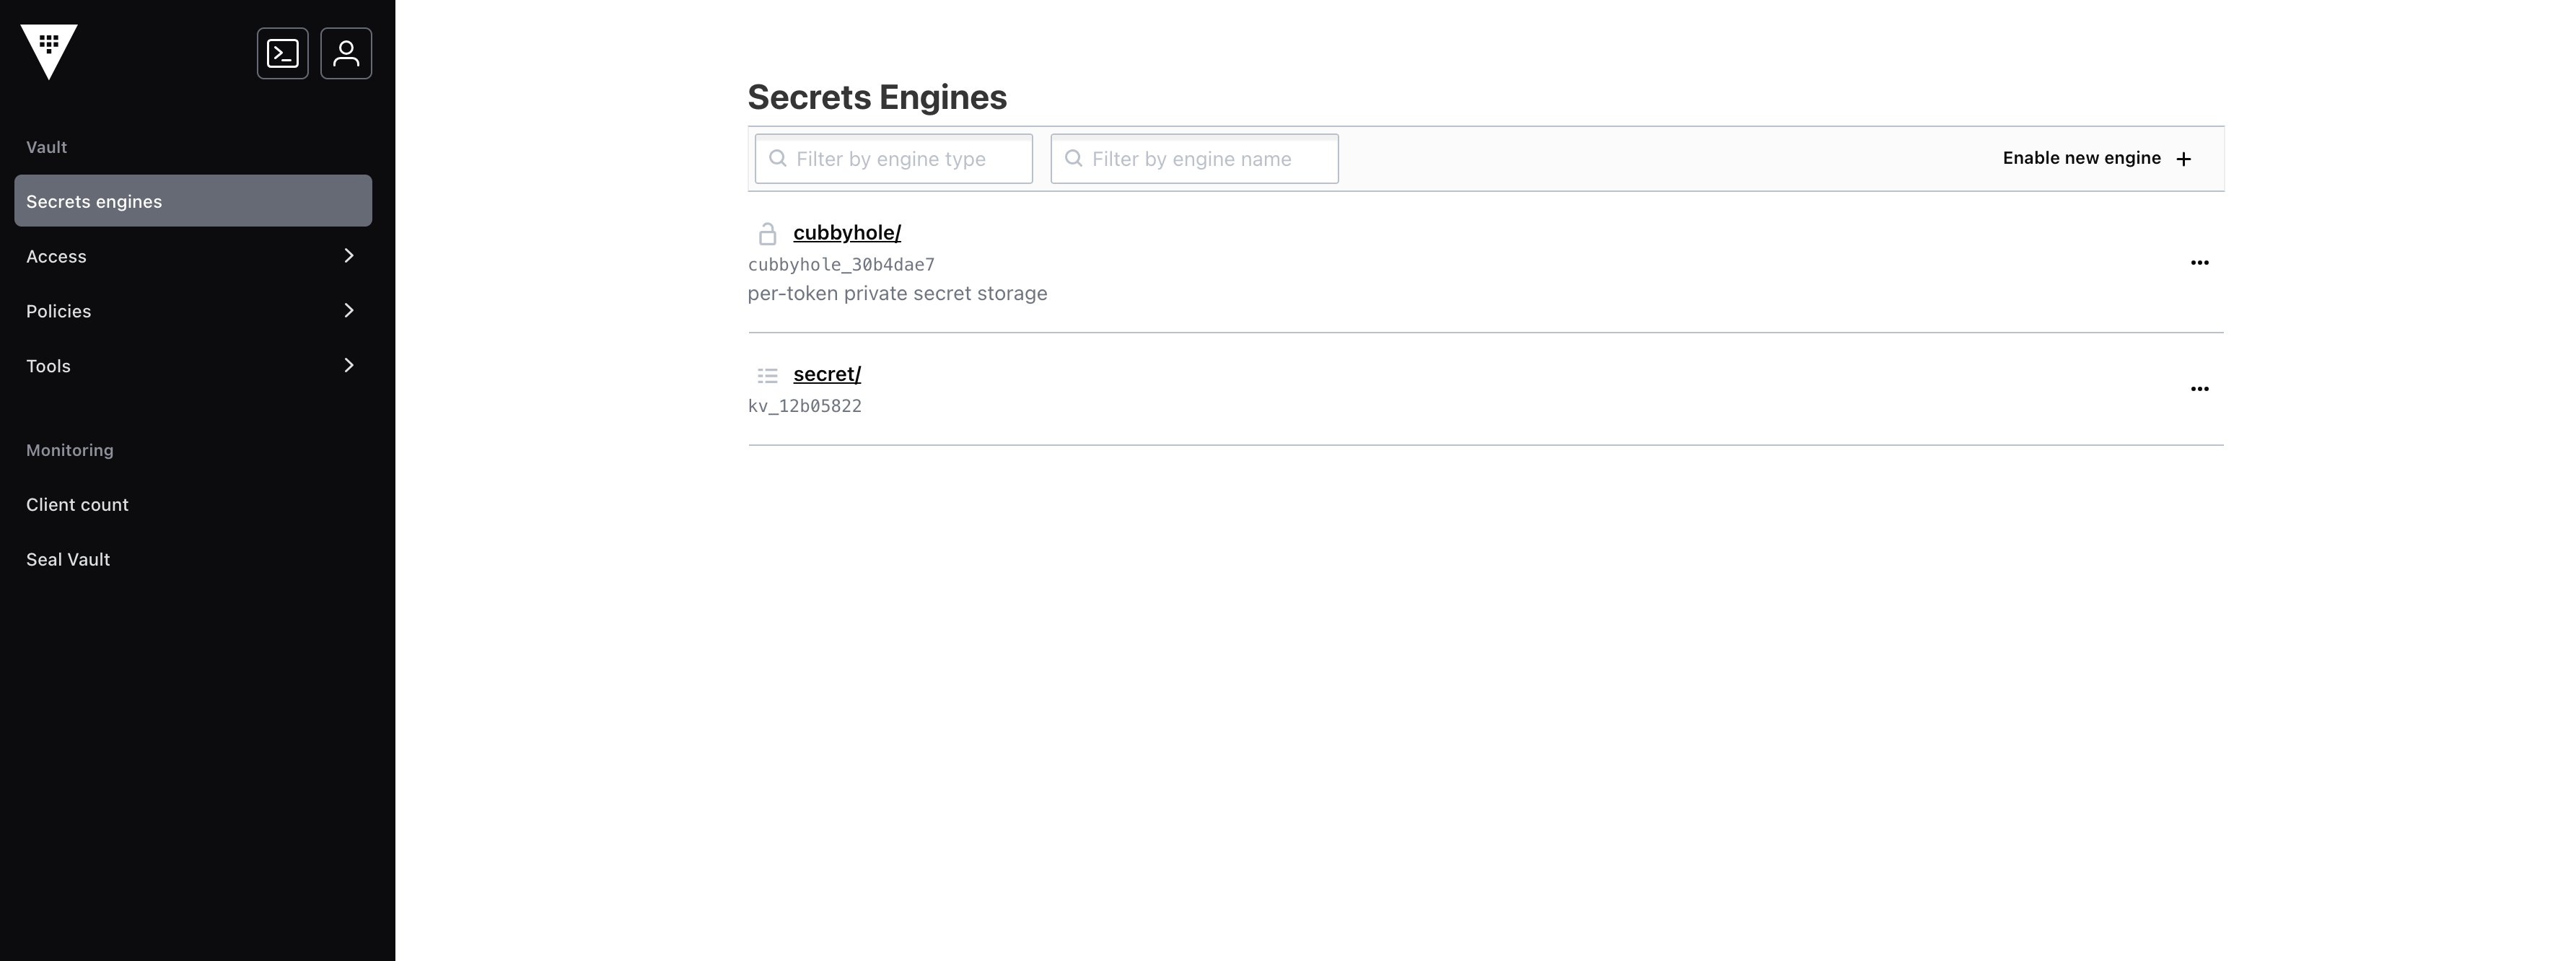
Task: Open the user profile menu icon
Action: (346, 53)
